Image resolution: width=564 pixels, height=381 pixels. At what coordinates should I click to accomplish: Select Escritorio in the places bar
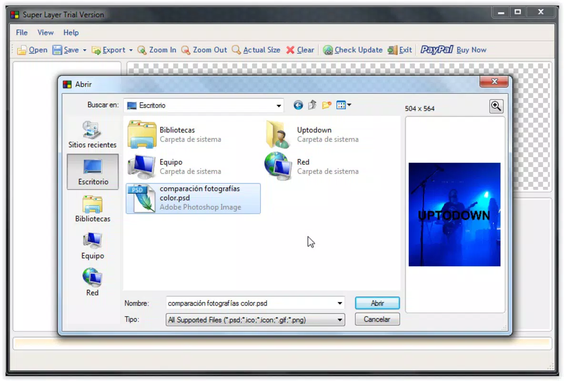(x=93, y=171)
